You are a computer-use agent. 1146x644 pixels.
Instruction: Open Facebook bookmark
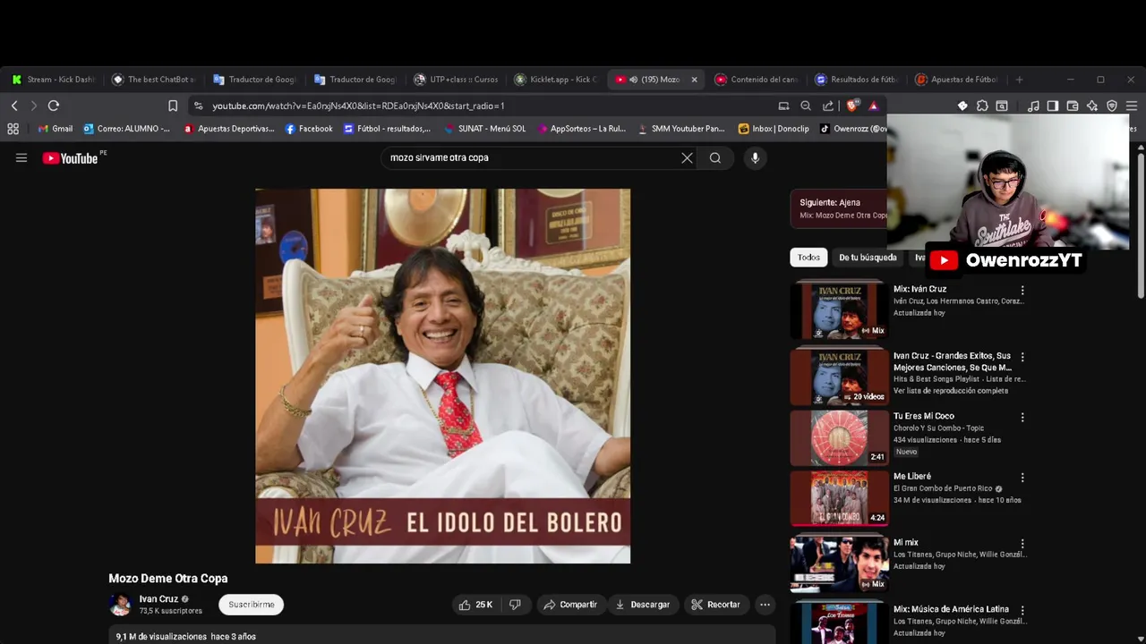pyautogui.click(x=309, y=129)
